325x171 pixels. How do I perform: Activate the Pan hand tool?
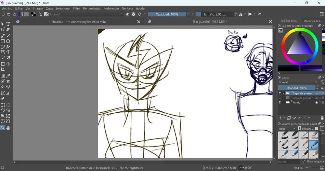(x=8, y=128)
